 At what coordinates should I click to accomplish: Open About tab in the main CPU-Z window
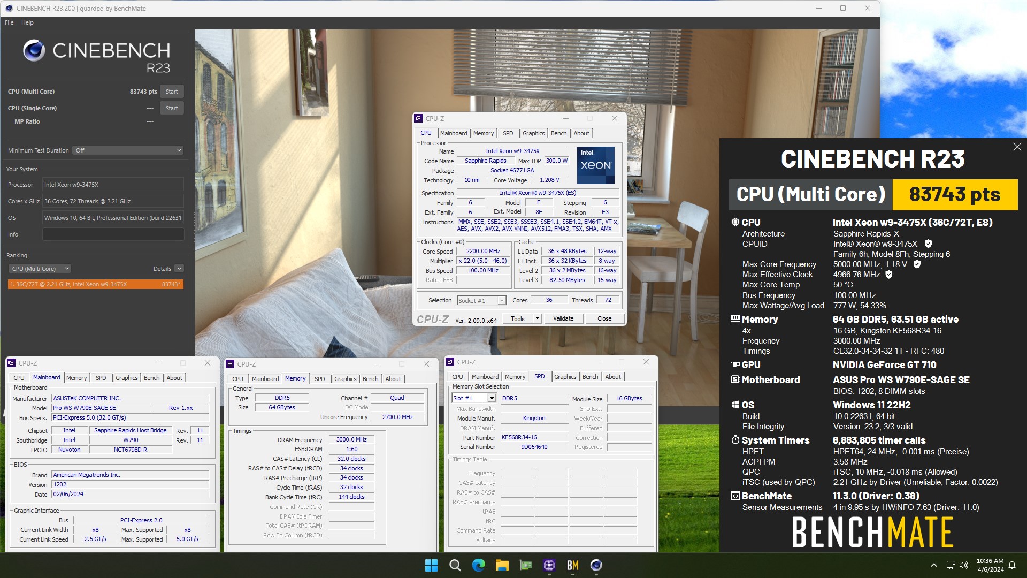(582, 133)
